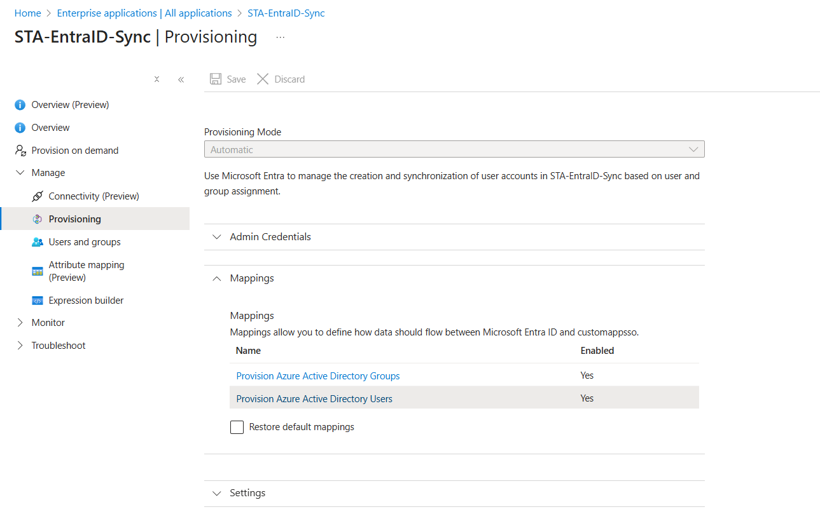
Task: Open Provision Azure Active Directory Users mapping
Action: coord(314,399)
